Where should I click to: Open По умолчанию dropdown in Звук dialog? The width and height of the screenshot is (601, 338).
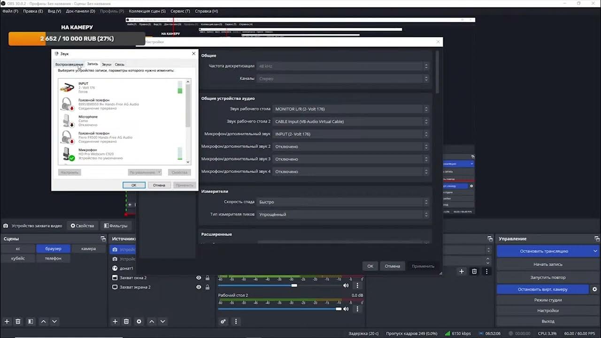145,172
